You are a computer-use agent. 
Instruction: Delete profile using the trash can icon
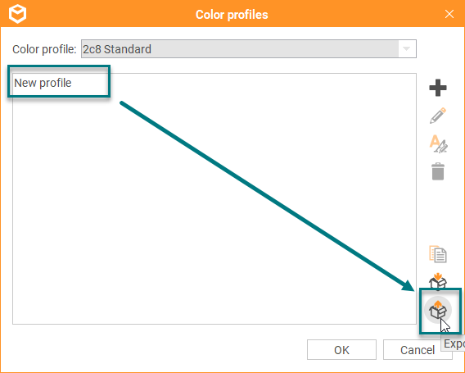[438, 171]
